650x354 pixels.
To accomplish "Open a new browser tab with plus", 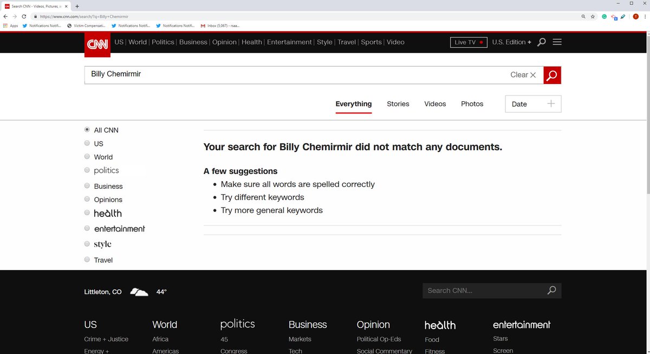I will point(77,6).
